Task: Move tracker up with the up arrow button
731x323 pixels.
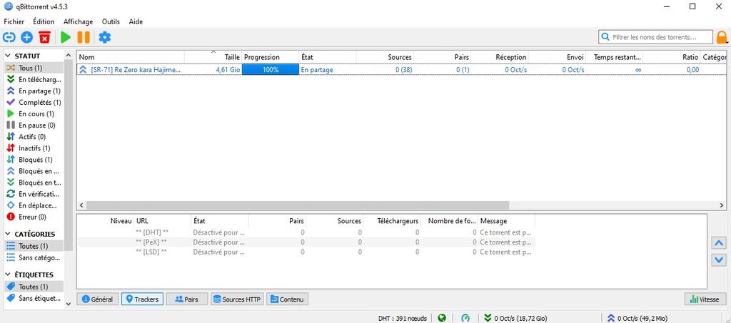Action: 719,243
